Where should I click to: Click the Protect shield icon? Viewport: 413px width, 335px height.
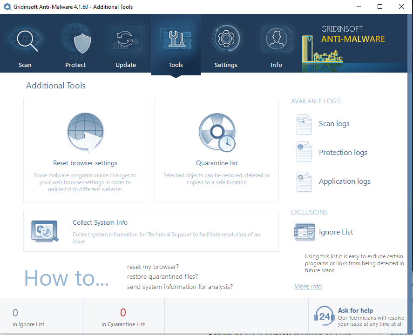click(x=76, y=41)
